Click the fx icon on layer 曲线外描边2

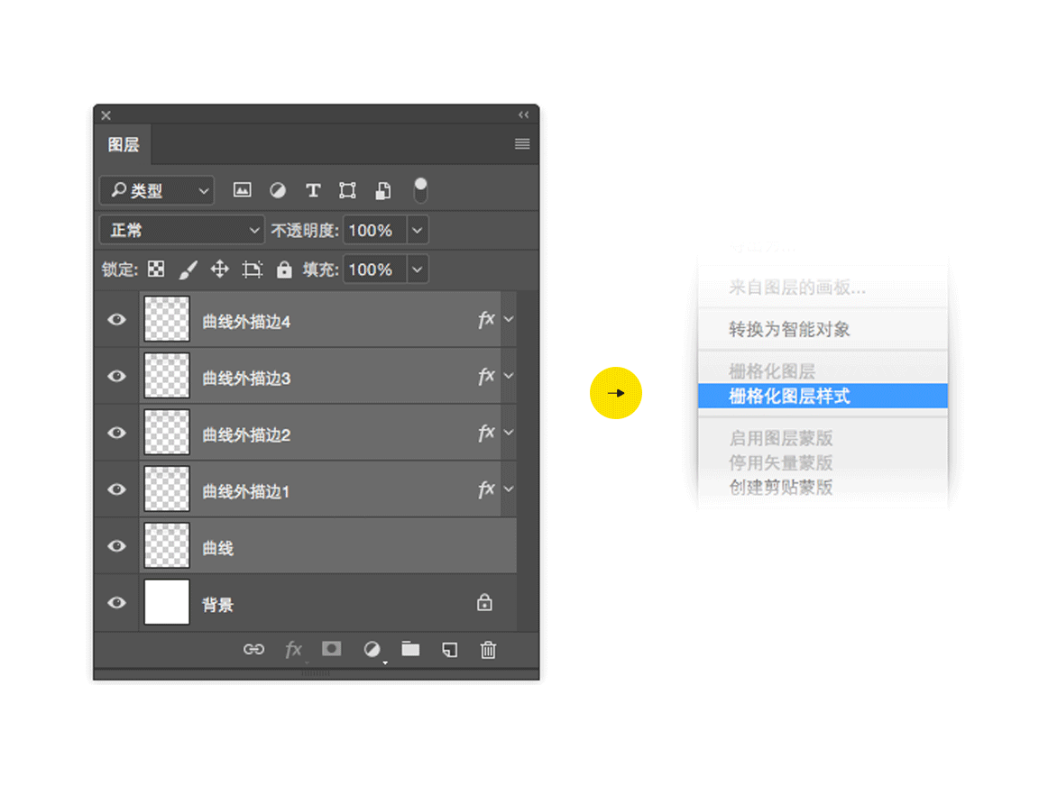pos(486,433)
